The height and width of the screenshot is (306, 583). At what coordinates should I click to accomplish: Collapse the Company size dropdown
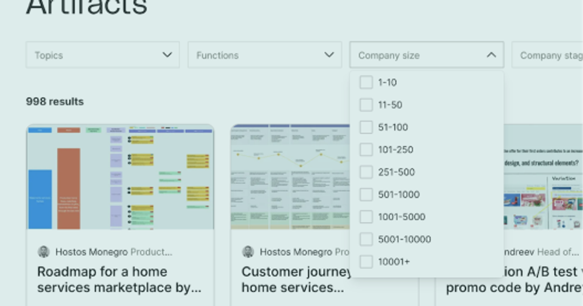tap(427, 55)
